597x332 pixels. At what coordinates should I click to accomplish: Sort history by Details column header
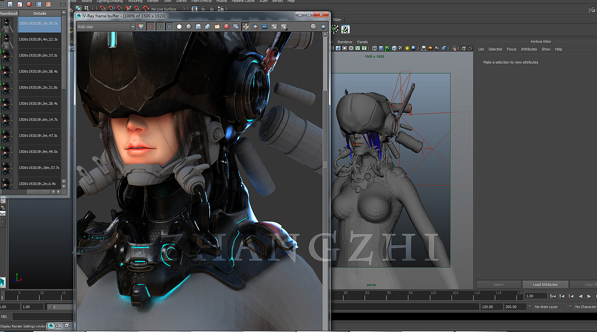pyautogui.click(x=40, y=13)
